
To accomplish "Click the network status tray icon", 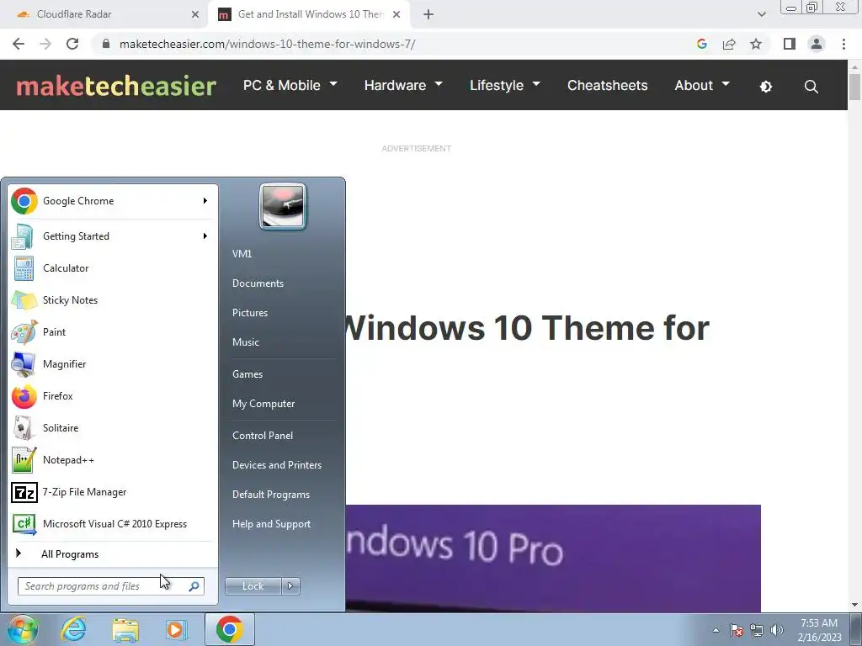I will tap(757, 630).
